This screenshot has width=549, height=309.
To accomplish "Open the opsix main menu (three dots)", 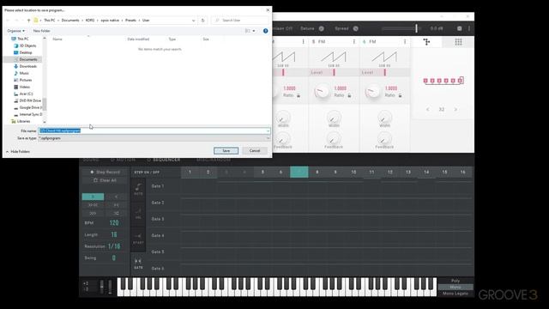I will [x=469, y=28].
